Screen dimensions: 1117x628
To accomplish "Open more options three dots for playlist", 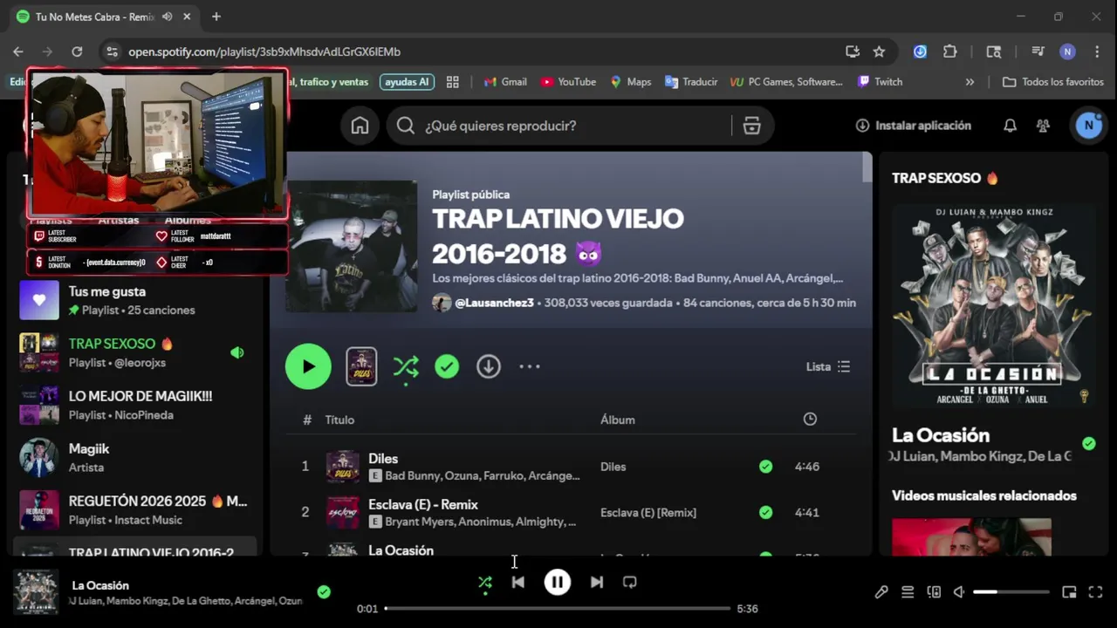I will [530, 366].
